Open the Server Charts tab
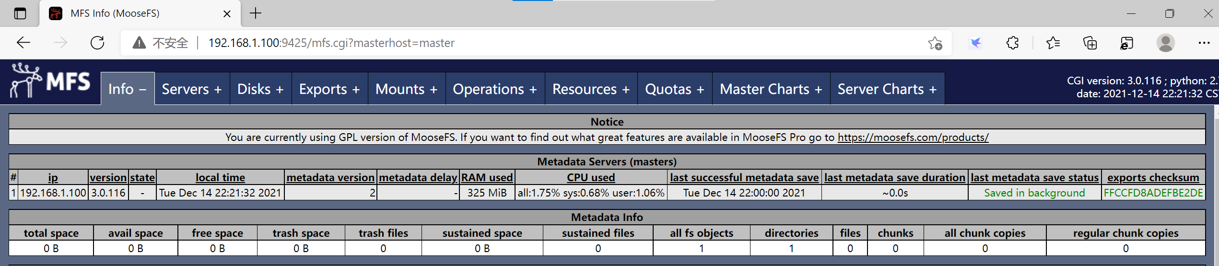1219x266 pixels. 887,89
